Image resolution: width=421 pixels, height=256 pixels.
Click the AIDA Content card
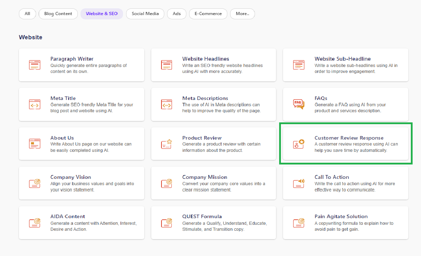(81, 223)
